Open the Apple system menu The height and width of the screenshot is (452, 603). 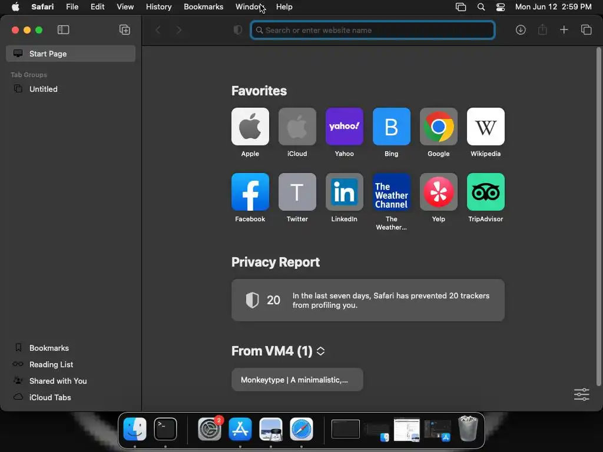[15, 7]
